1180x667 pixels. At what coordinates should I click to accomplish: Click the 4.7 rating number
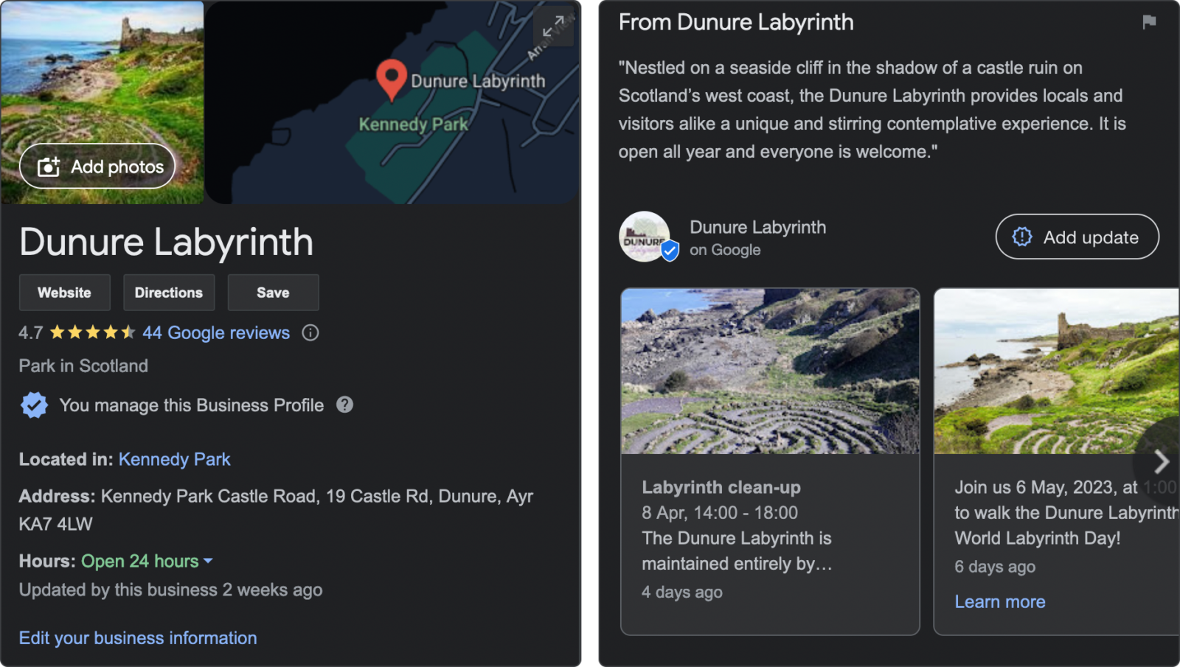point(31,332)
